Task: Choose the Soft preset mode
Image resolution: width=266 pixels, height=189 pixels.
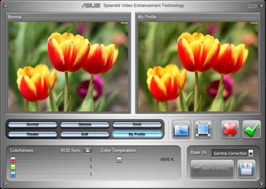Action: coord(85,134)
